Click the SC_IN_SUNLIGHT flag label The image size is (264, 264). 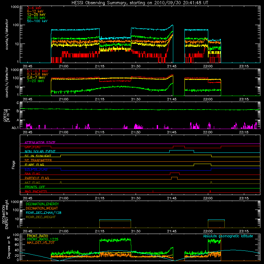38,156
